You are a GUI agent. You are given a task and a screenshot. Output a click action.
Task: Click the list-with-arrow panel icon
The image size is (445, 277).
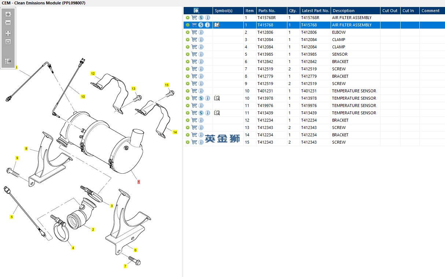click(x=8, y=61)
